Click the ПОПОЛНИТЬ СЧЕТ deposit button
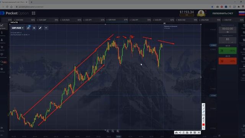Image resolution: width=245 pixels, height=138 pixels. coord(223,13)
